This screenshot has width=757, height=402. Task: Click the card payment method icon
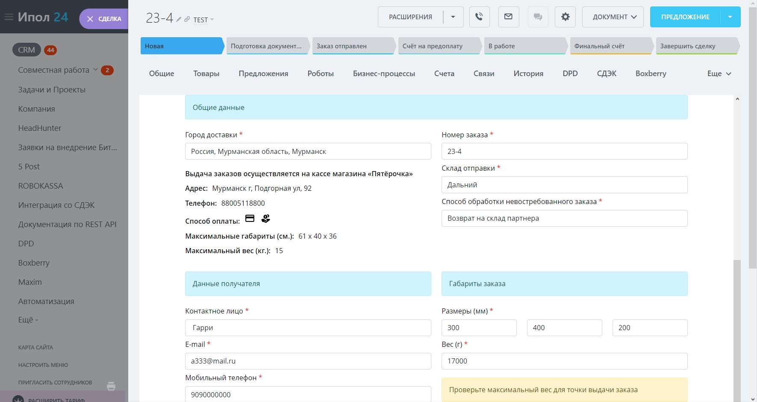[x=250, y=219]
